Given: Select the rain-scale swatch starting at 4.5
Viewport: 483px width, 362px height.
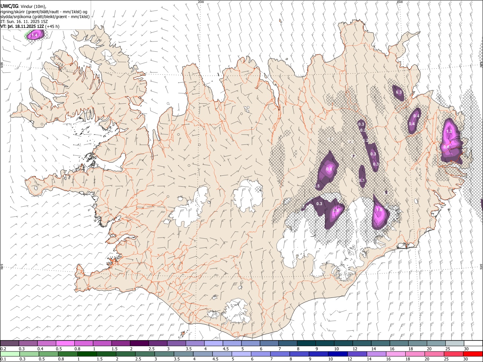Looking at the screenshot, I should coord(222,354).
